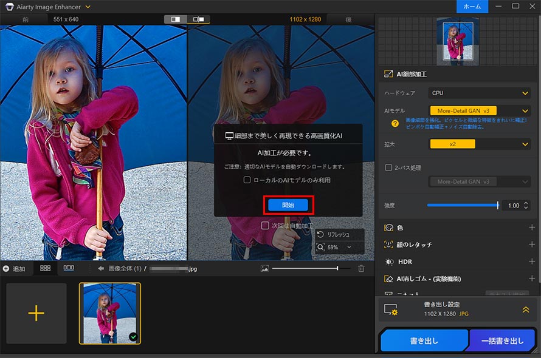Viewport: 541px width, 358px height.
Task: Select the grid view icon in bottom toolbar
Action: click(44, 268)
